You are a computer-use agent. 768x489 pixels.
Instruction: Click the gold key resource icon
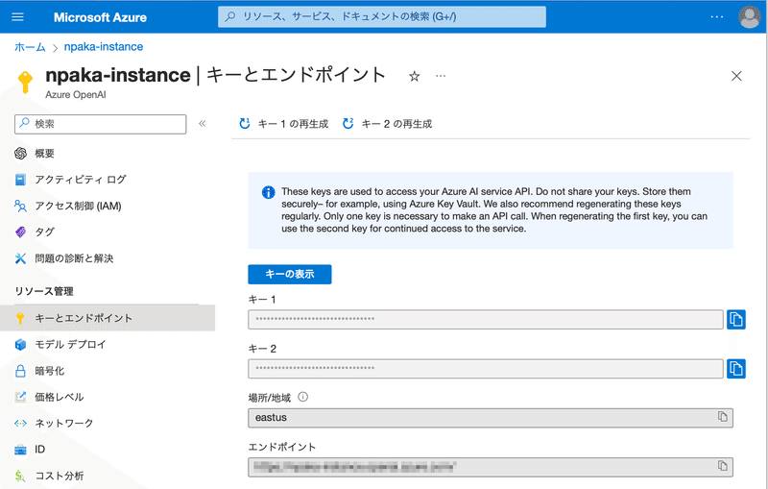click(25, 82)
